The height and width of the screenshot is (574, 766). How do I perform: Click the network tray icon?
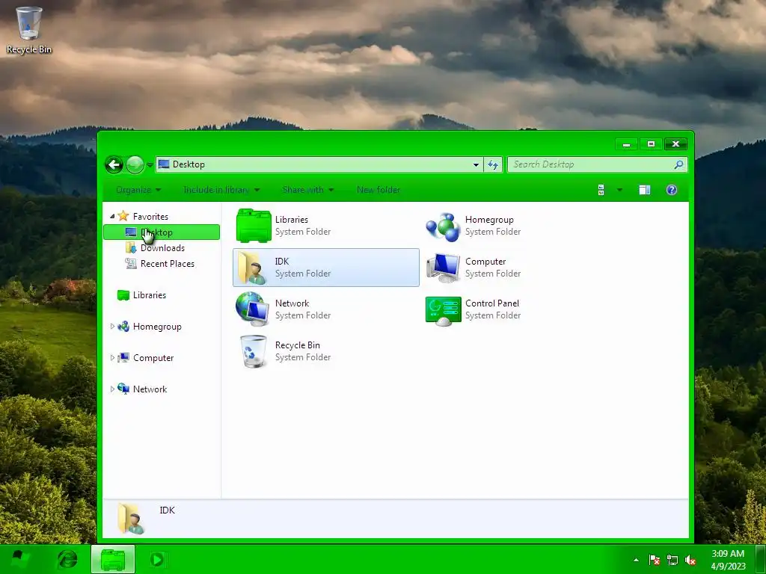pyautogui.click(x=672, y=560)
